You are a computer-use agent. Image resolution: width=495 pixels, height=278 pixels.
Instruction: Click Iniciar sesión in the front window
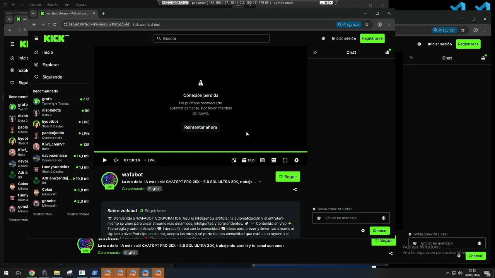tap(344, 39)
